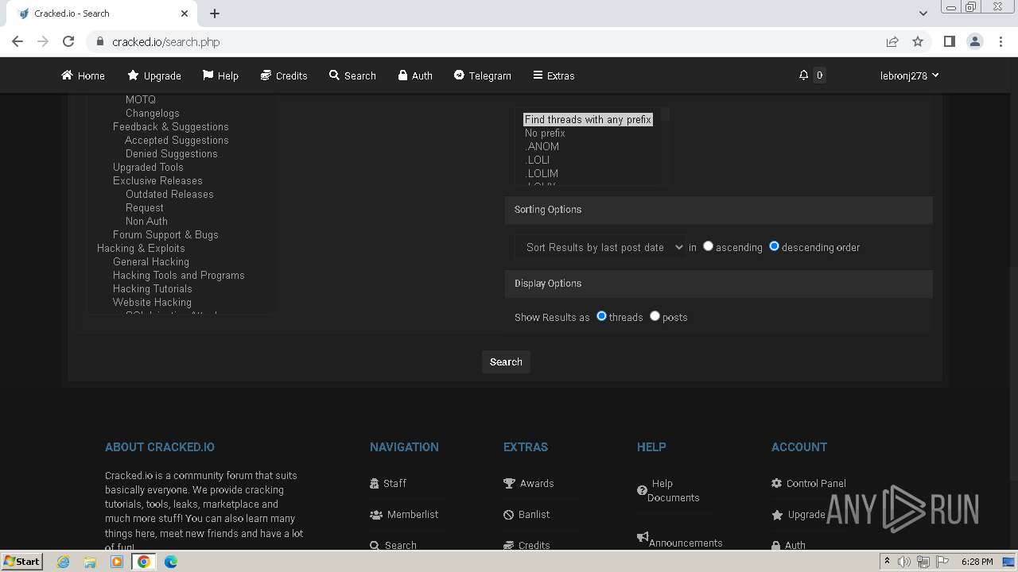Select Request forum in list
Image resolution: width=1018 pixels, height=572 pixels.
(x=144, y=207)
